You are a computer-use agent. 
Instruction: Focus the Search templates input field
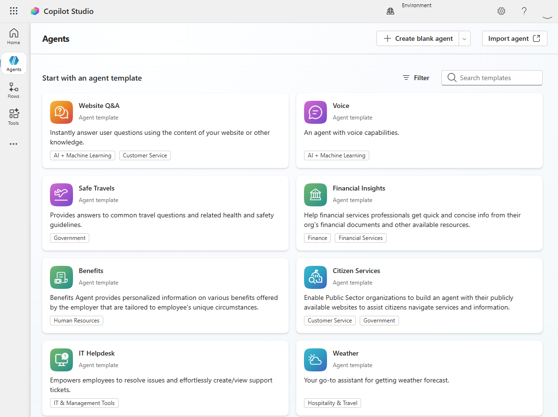tap(492, 78)
